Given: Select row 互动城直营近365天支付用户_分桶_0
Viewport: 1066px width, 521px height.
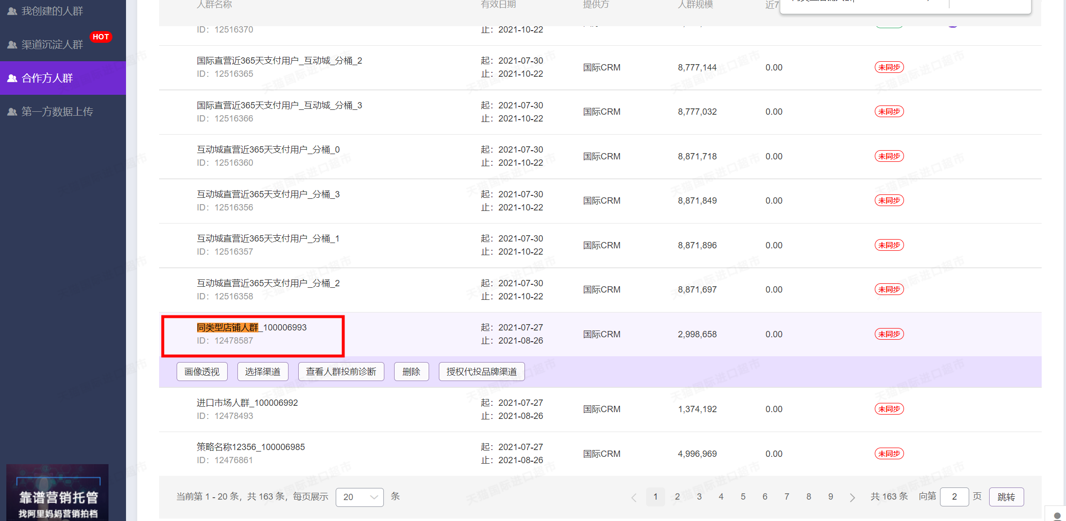Looking at the screenshot, I should point(600,156).
